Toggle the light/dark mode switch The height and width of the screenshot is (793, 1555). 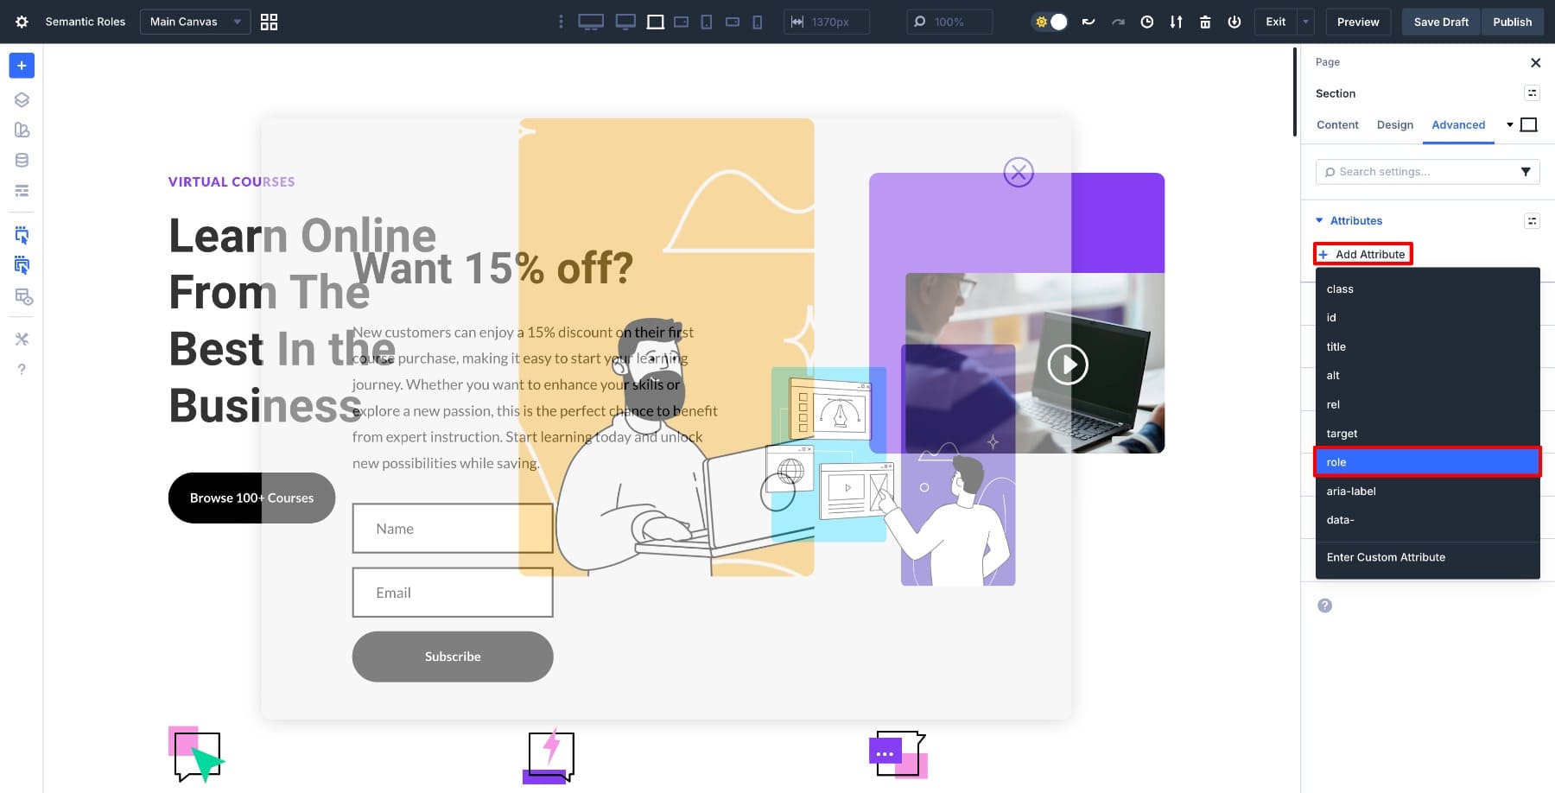coord(1050,22)
